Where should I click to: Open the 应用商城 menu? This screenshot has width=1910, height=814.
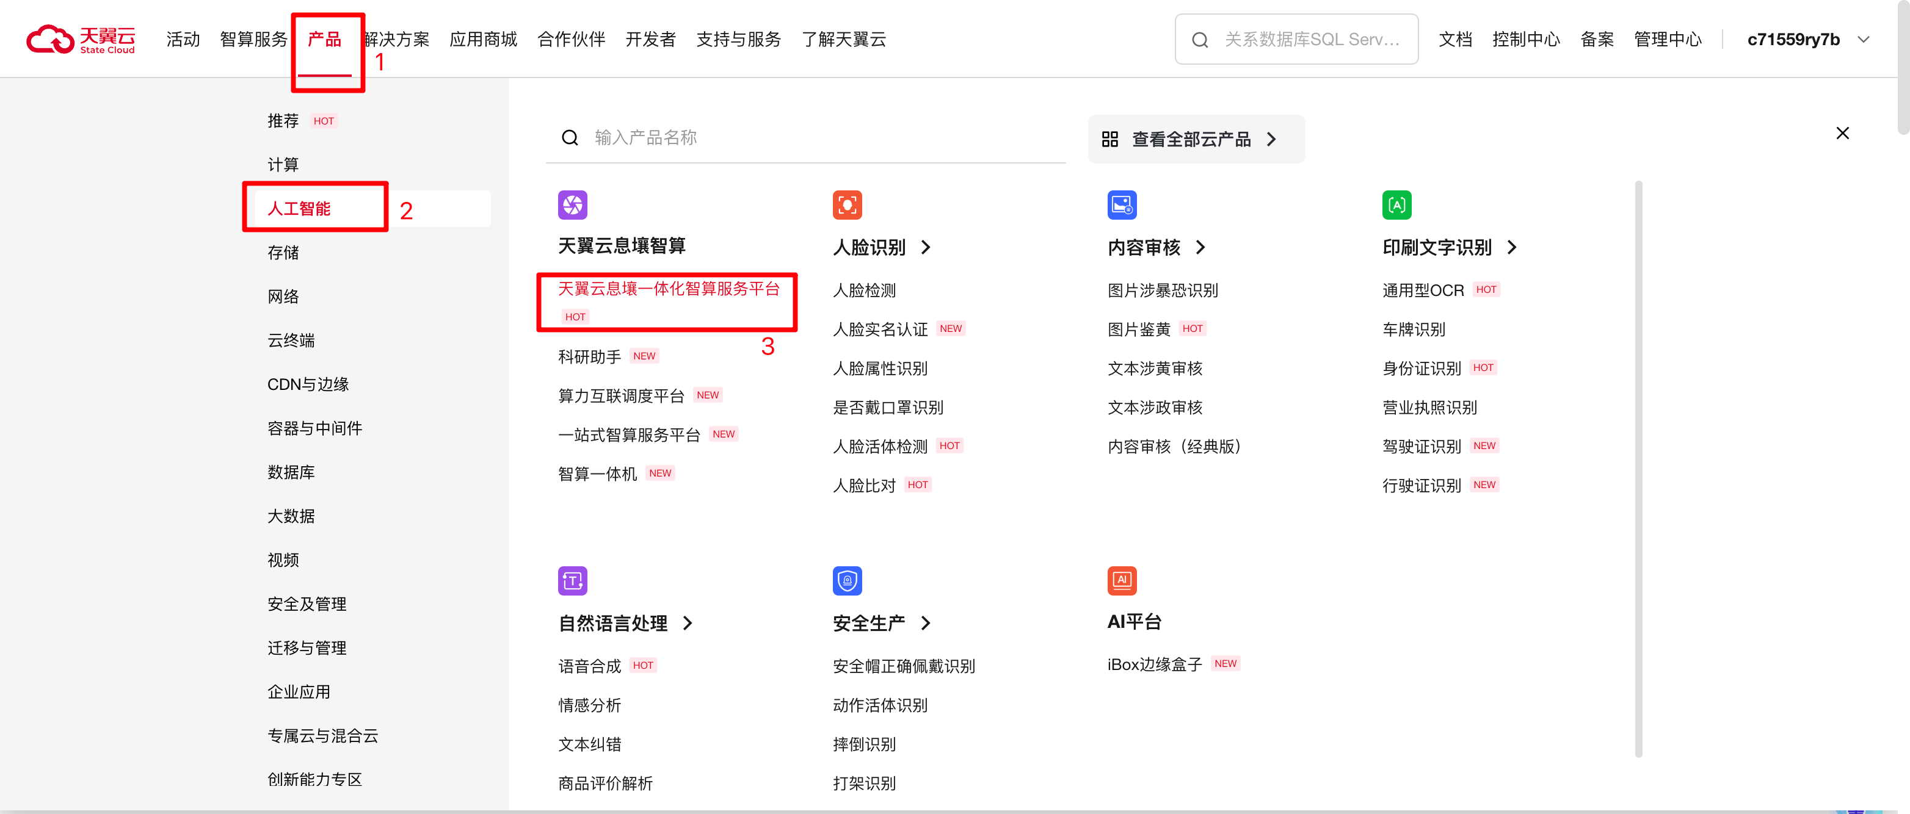click(x=484, y=39)
